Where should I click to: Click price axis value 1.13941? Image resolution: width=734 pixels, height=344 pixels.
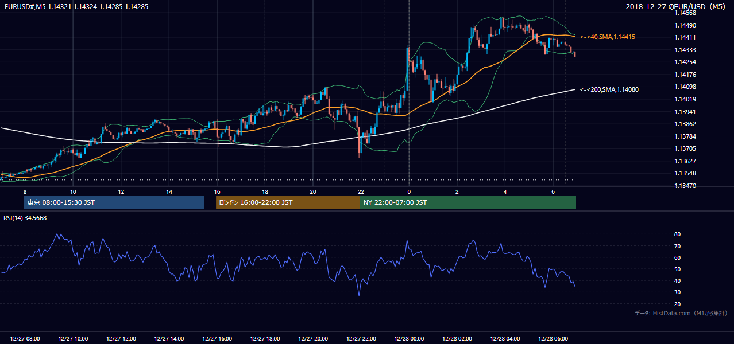click(686, 112)
